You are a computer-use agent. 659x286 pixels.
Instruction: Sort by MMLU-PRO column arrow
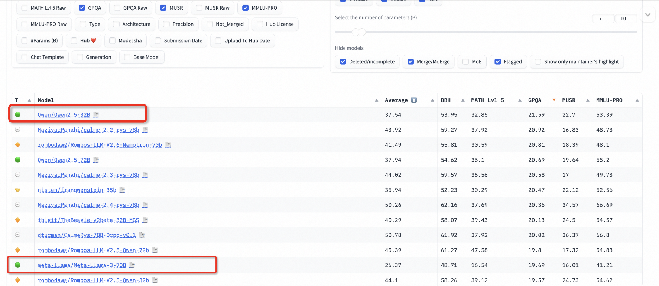coord(637,100)
